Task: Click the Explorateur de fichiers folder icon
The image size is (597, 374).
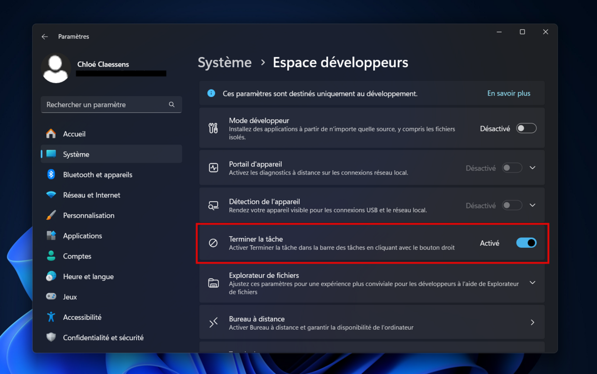Action: point(213,283)
